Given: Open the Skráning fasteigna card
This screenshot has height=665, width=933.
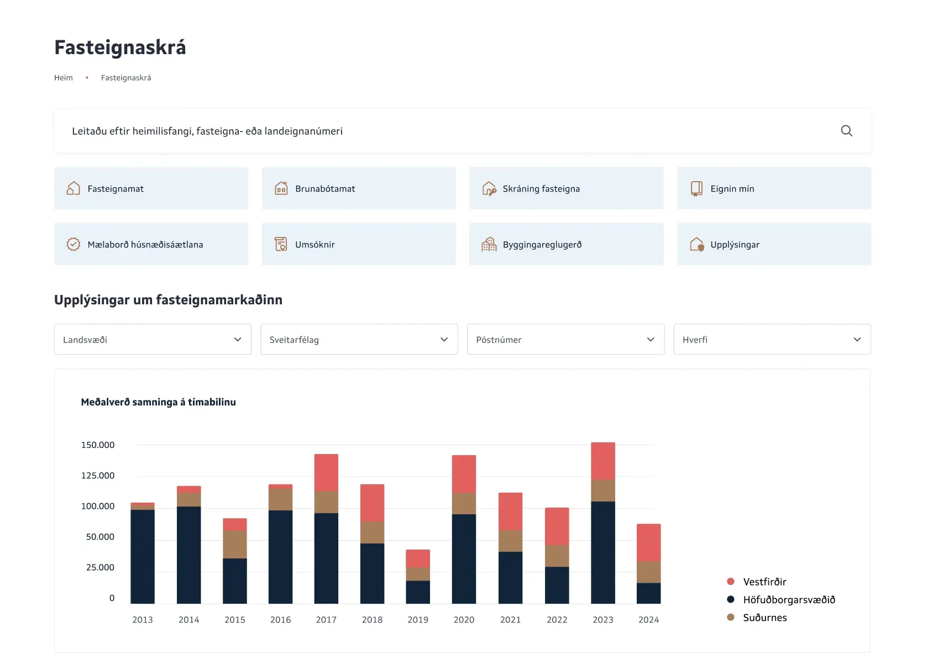Looking at the screenshot, I should click(x=566, y=188).
